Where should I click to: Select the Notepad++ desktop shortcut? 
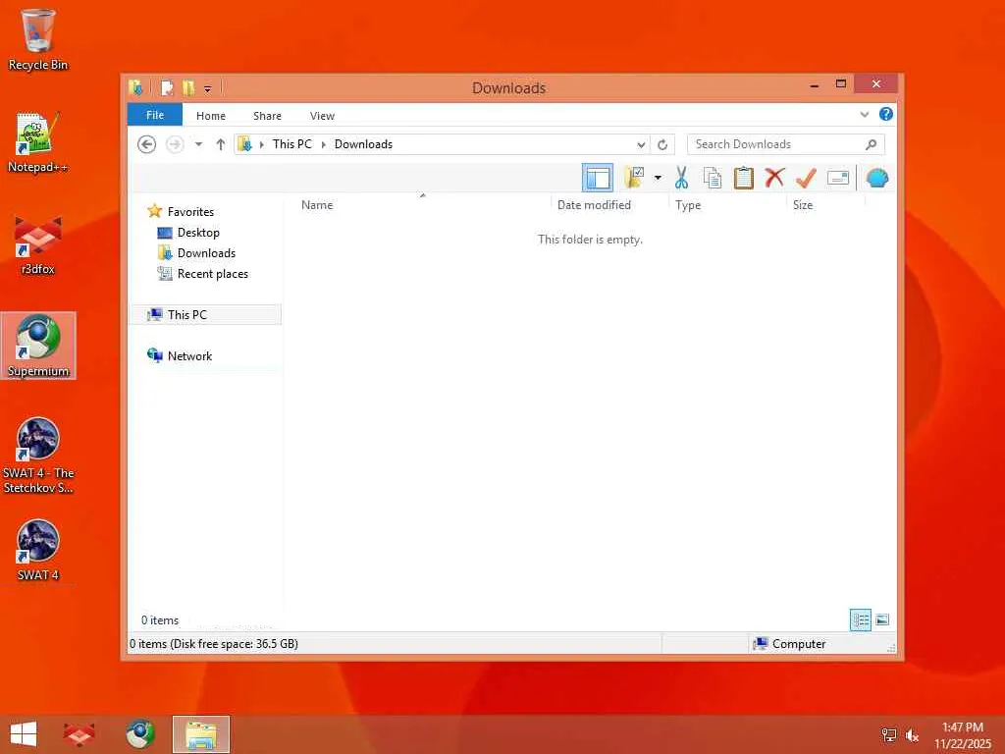tap(38, 141)
